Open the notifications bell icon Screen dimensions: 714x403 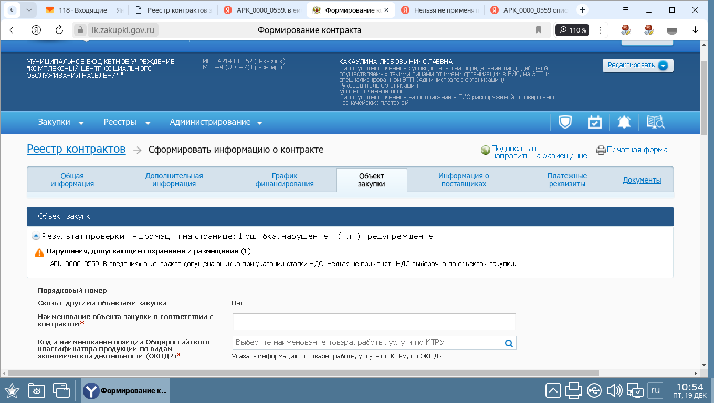[x=624, y=122]
